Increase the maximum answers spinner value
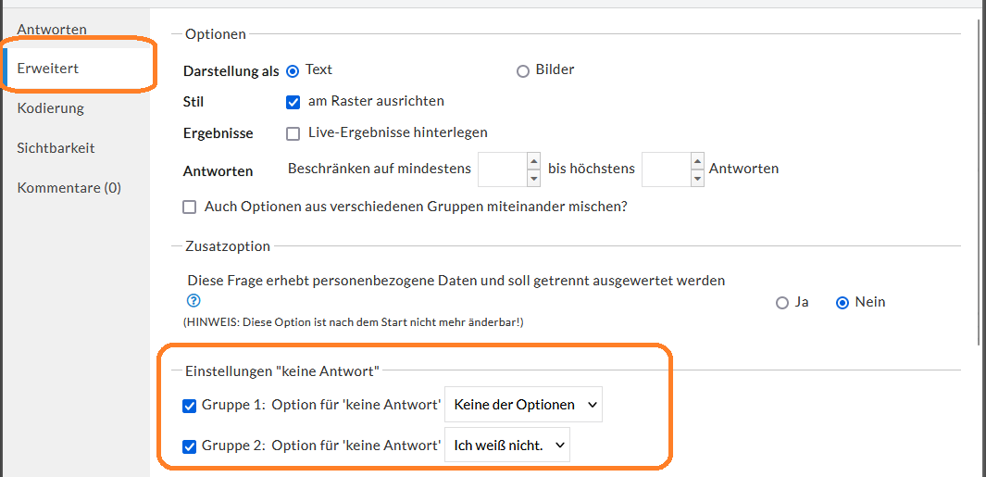The height and width of the screenshot is (477, 986). point(697,160)
